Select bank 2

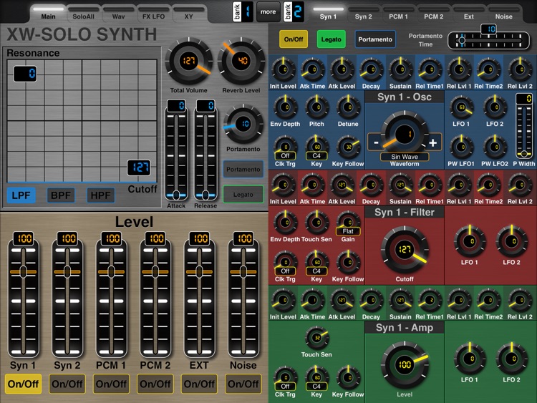(x=293, y=11)
